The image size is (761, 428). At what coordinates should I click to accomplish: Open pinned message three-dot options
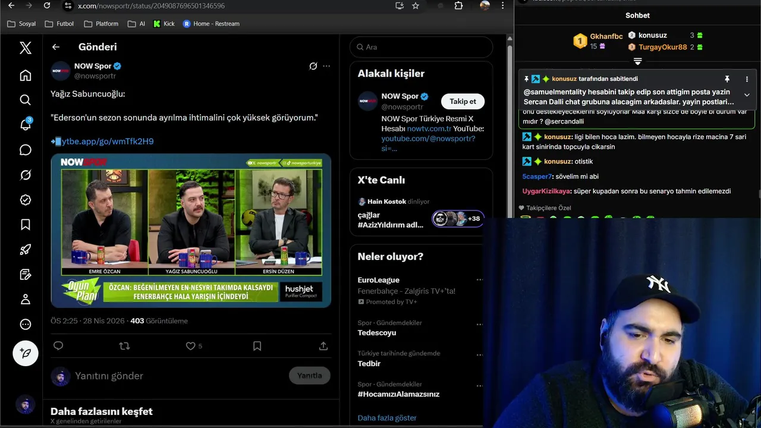point(747,78)
